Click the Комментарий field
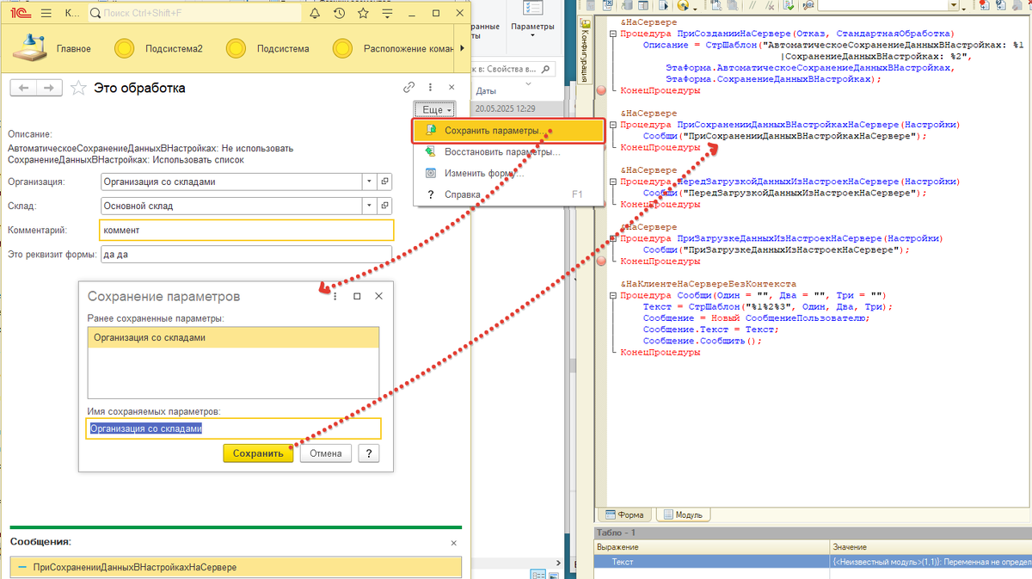Viewport: 1032px width, 579px height. (x=246, y=230)
